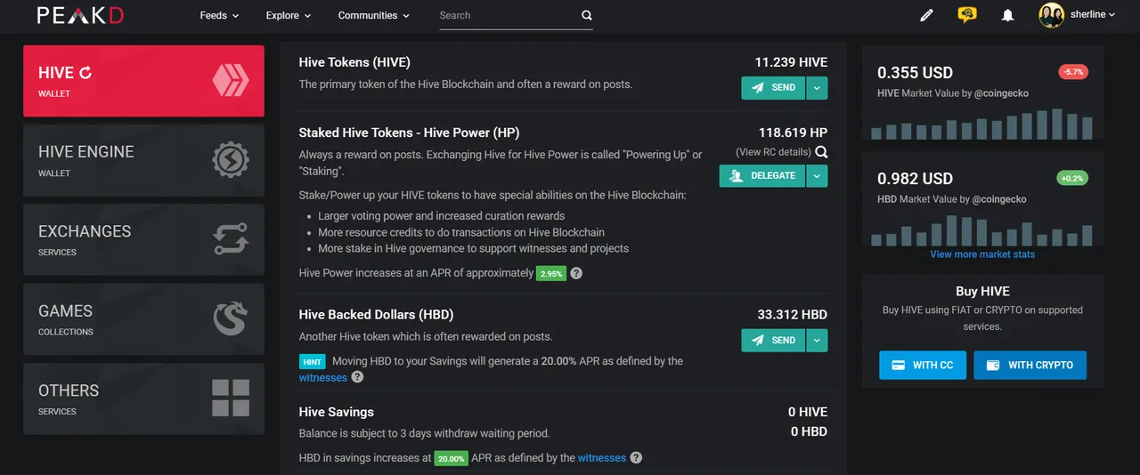Open witnesses link under Hive Savings
The image size is (1140, 475).
(602, 458)
